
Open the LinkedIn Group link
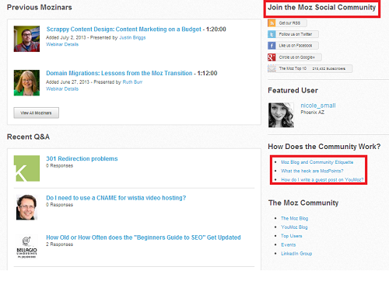pyautogui.click(x=296, y=254)
